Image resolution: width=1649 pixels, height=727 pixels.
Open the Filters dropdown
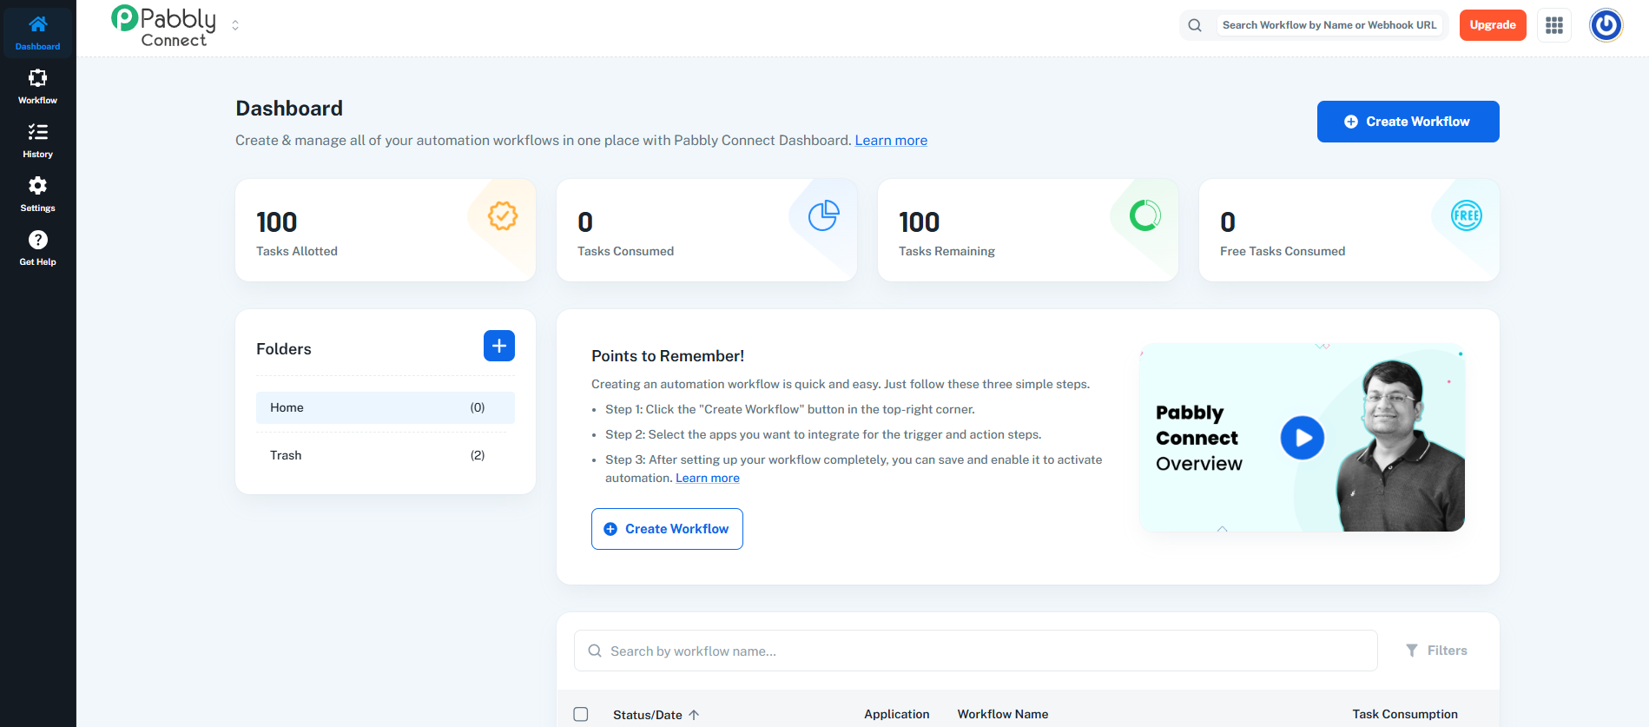[x=1436, y=651]
